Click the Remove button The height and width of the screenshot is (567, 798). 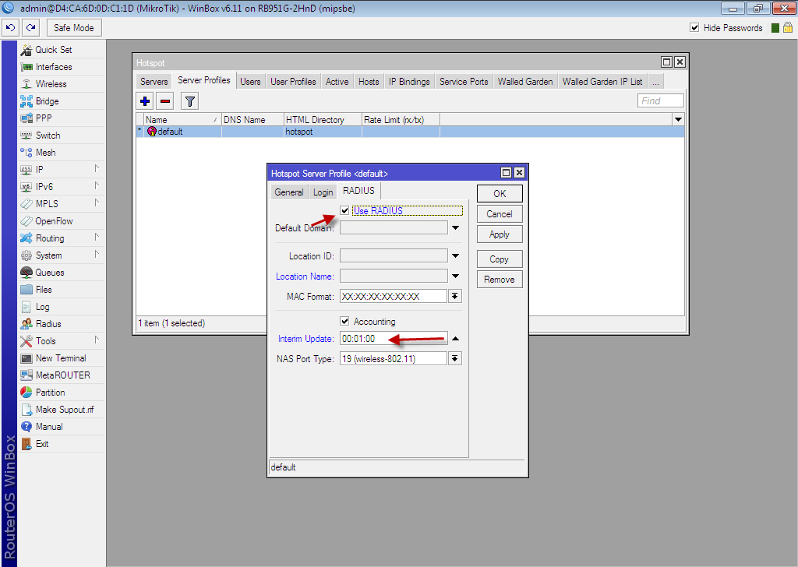500,280
